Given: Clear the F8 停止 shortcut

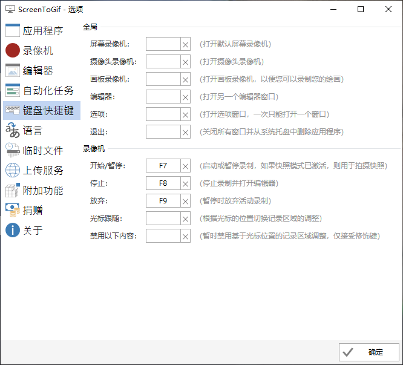Looking at the screenshot, I should click(x=185, y=183).
